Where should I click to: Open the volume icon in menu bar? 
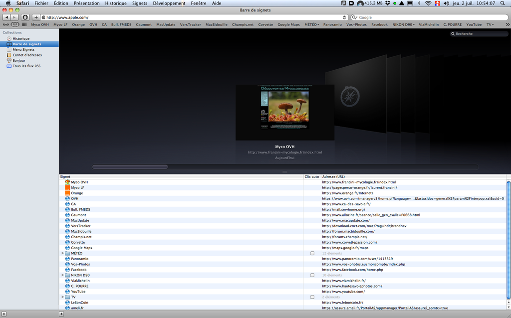click(446, 3)
